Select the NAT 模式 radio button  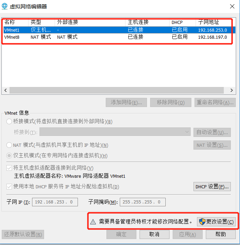click(9, 145)
